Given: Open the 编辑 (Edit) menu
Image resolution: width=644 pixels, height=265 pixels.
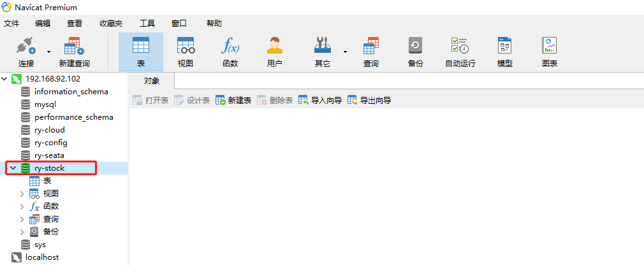Looking at the screenshot, I should (x=43, y=24).
